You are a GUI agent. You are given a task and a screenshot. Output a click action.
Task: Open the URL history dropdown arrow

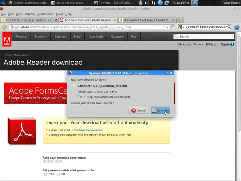[x=167, y=27]
